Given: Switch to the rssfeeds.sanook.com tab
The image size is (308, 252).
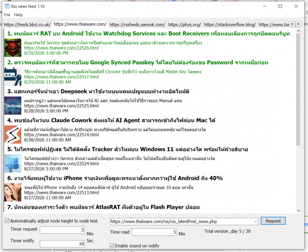Looking at the screenshot, I should pos(137,25).
